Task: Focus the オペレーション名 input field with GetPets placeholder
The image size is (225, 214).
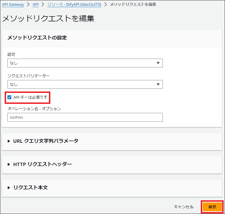Action: 85,117
